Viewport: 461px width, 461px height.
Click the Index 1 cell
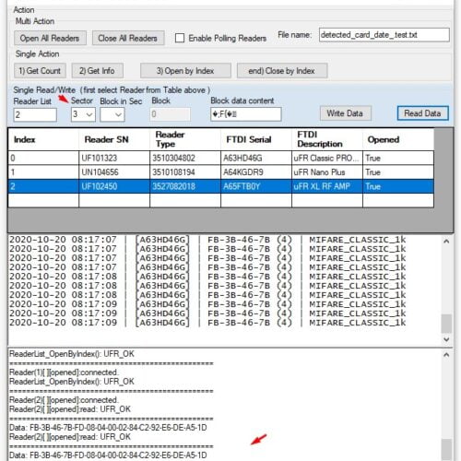coord(43,172)
